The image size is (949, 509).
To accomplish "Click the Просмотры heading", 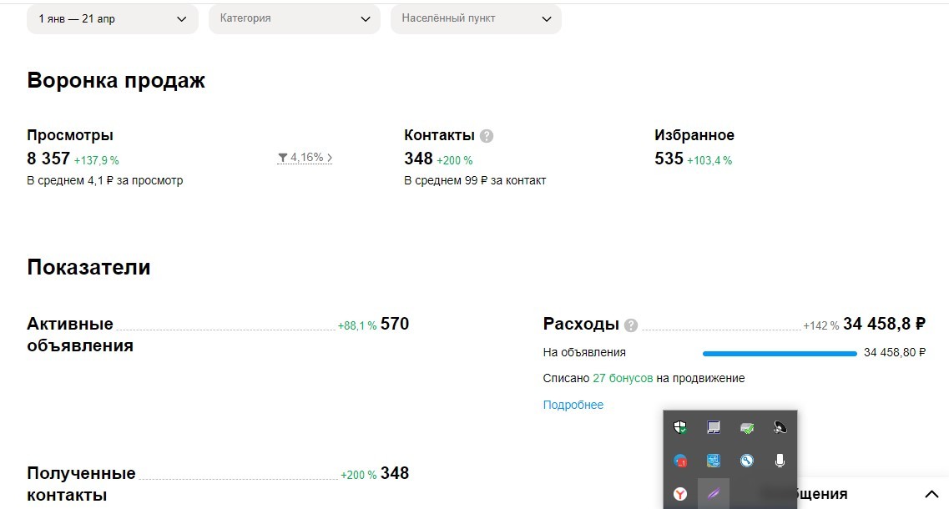I will [x=70, y=135].
